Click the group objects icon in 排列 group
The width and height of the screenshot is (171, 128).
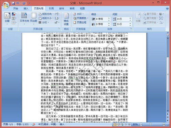161,18
